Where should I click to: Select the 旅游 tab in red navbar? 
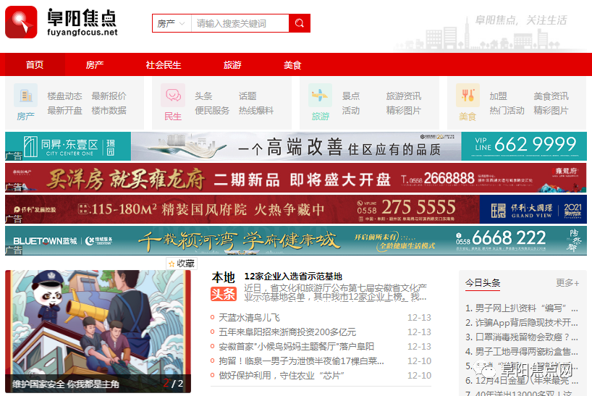click(x=232, y=64)
